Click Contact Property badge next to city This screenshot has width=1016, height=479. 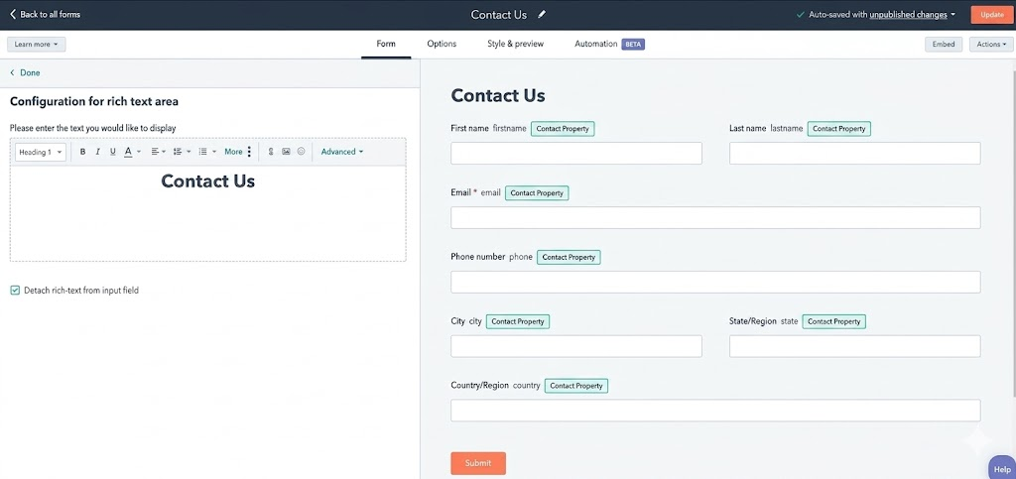(x=518, y=321)
